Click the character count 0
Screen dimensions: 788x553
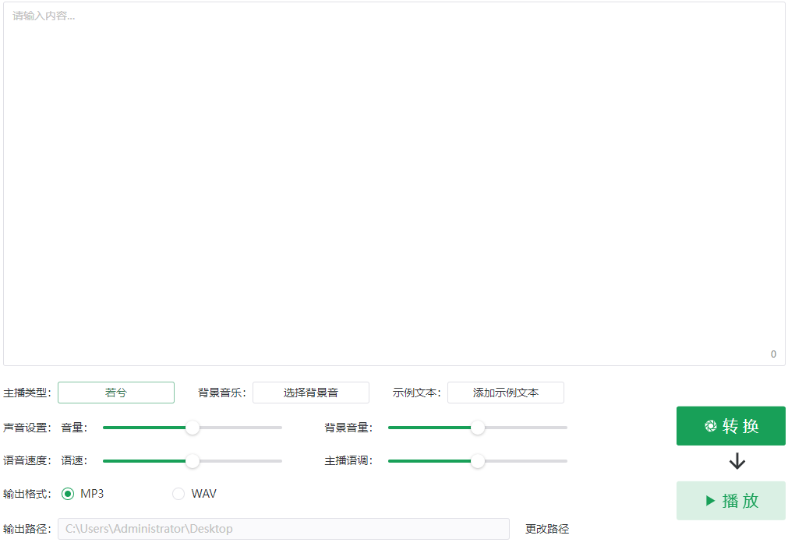pos(773,354)
